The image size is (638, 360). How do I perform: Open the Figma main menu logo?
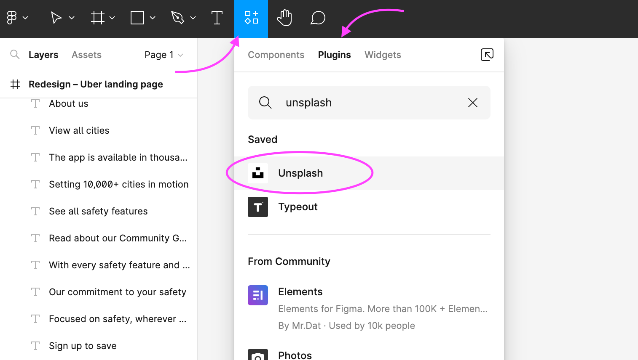[12, 18]
